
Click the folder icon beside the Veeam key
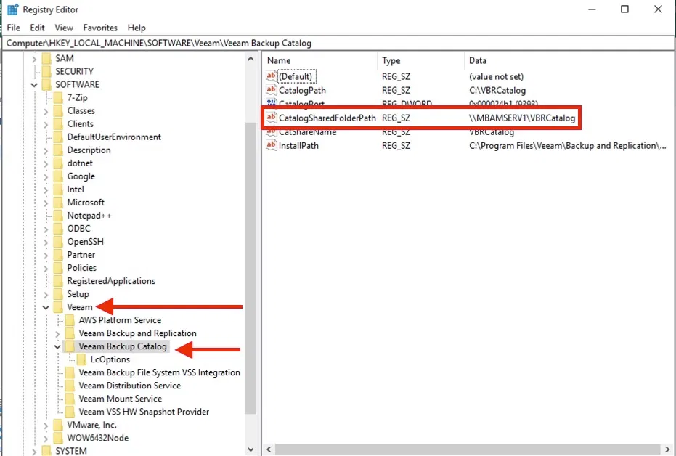(58, 307)
